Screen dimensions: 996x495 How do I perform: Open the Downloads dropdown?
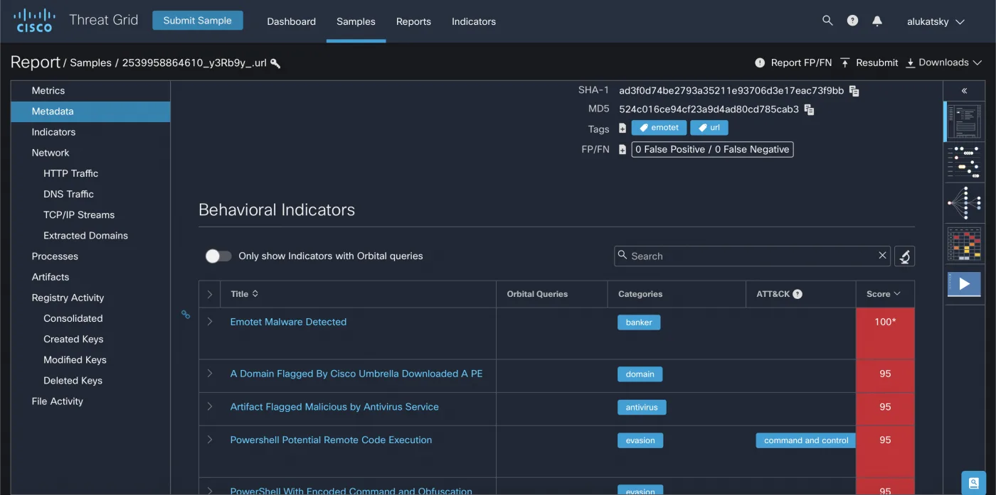pyautogui.click(x=943, y=62)
